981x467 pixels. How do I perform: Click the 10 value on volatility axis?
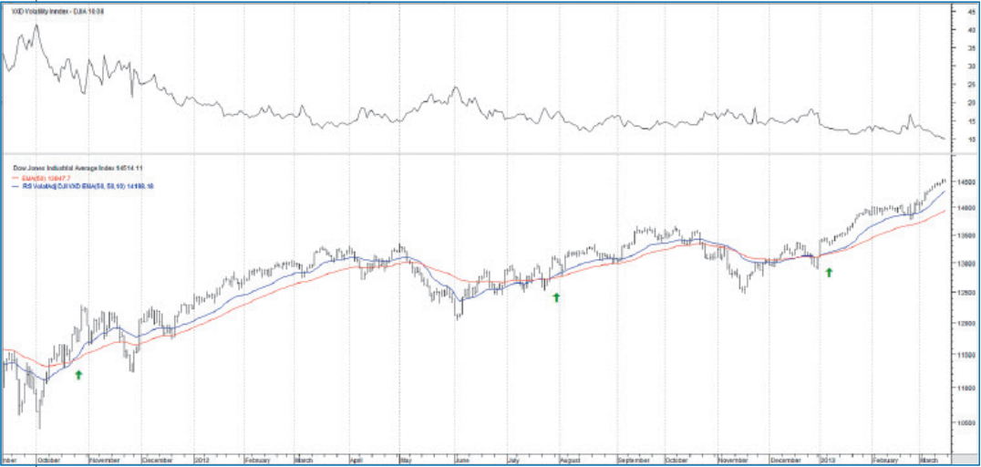(969, 140)
